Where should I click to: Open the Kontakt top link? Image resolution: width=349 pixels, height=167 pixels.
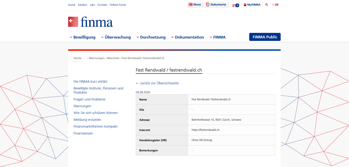[102, 5]
